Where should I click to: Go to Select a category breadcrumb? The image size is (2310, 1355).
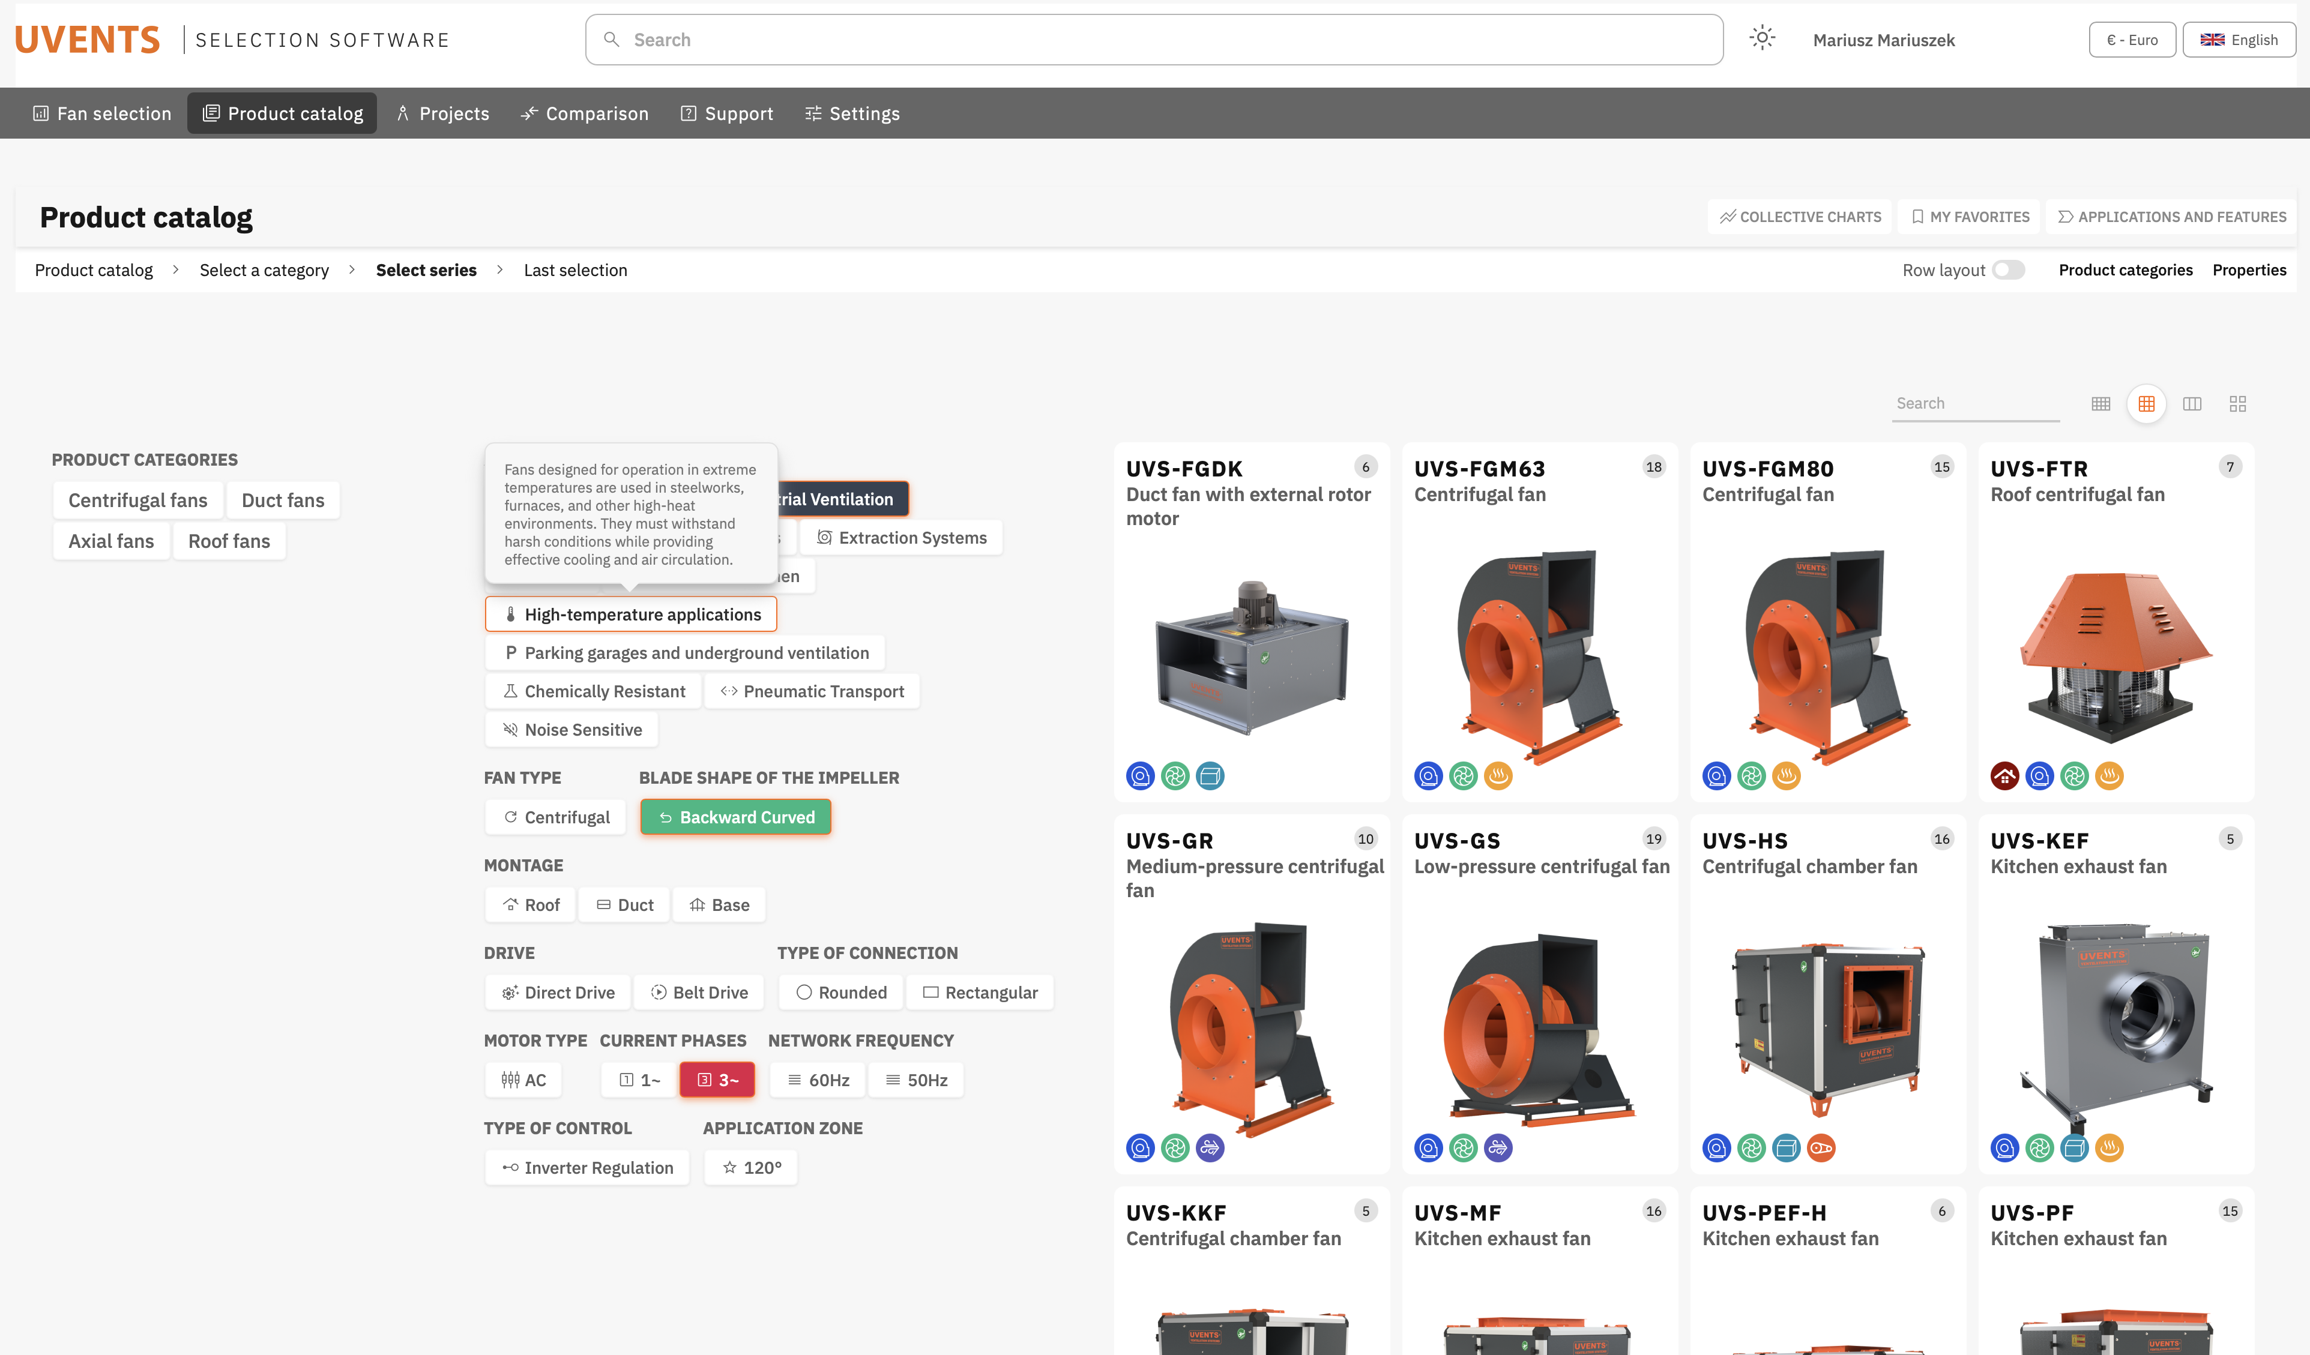pos(264,270)
